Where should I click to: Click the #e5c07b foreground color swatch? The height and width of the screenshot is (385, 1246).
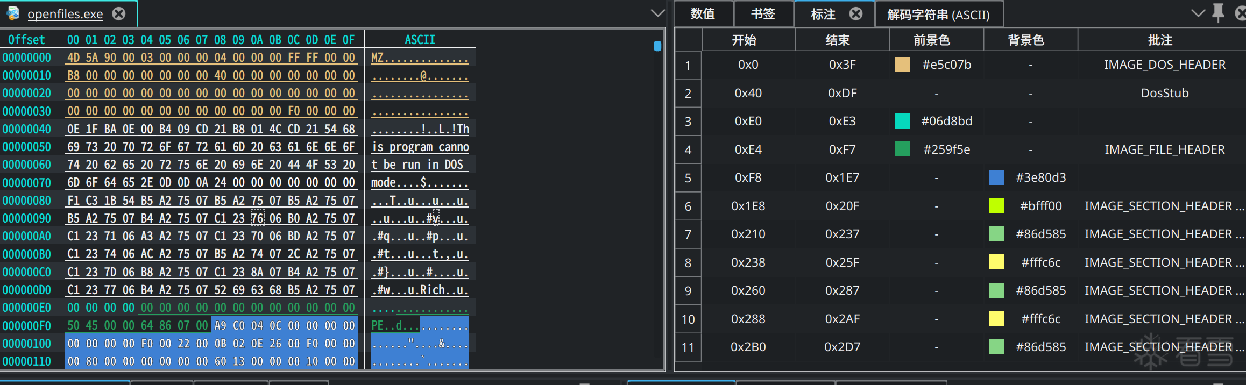902,65
